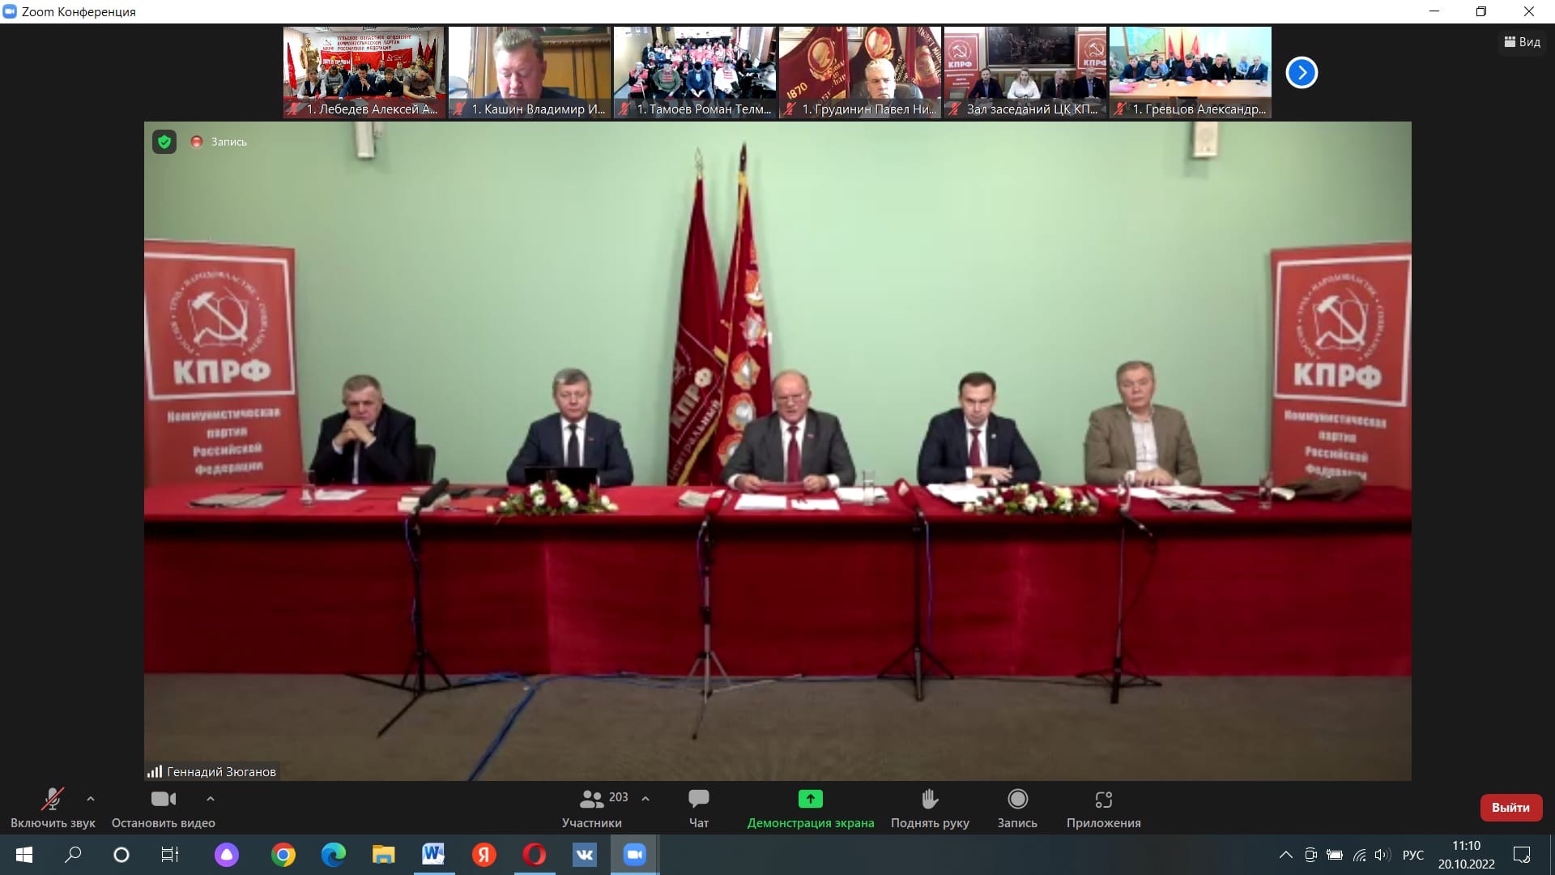Launch Google Chrome from taskbar
The width and height of the screenshot is (1555, 875).
(x=283, y=855)
